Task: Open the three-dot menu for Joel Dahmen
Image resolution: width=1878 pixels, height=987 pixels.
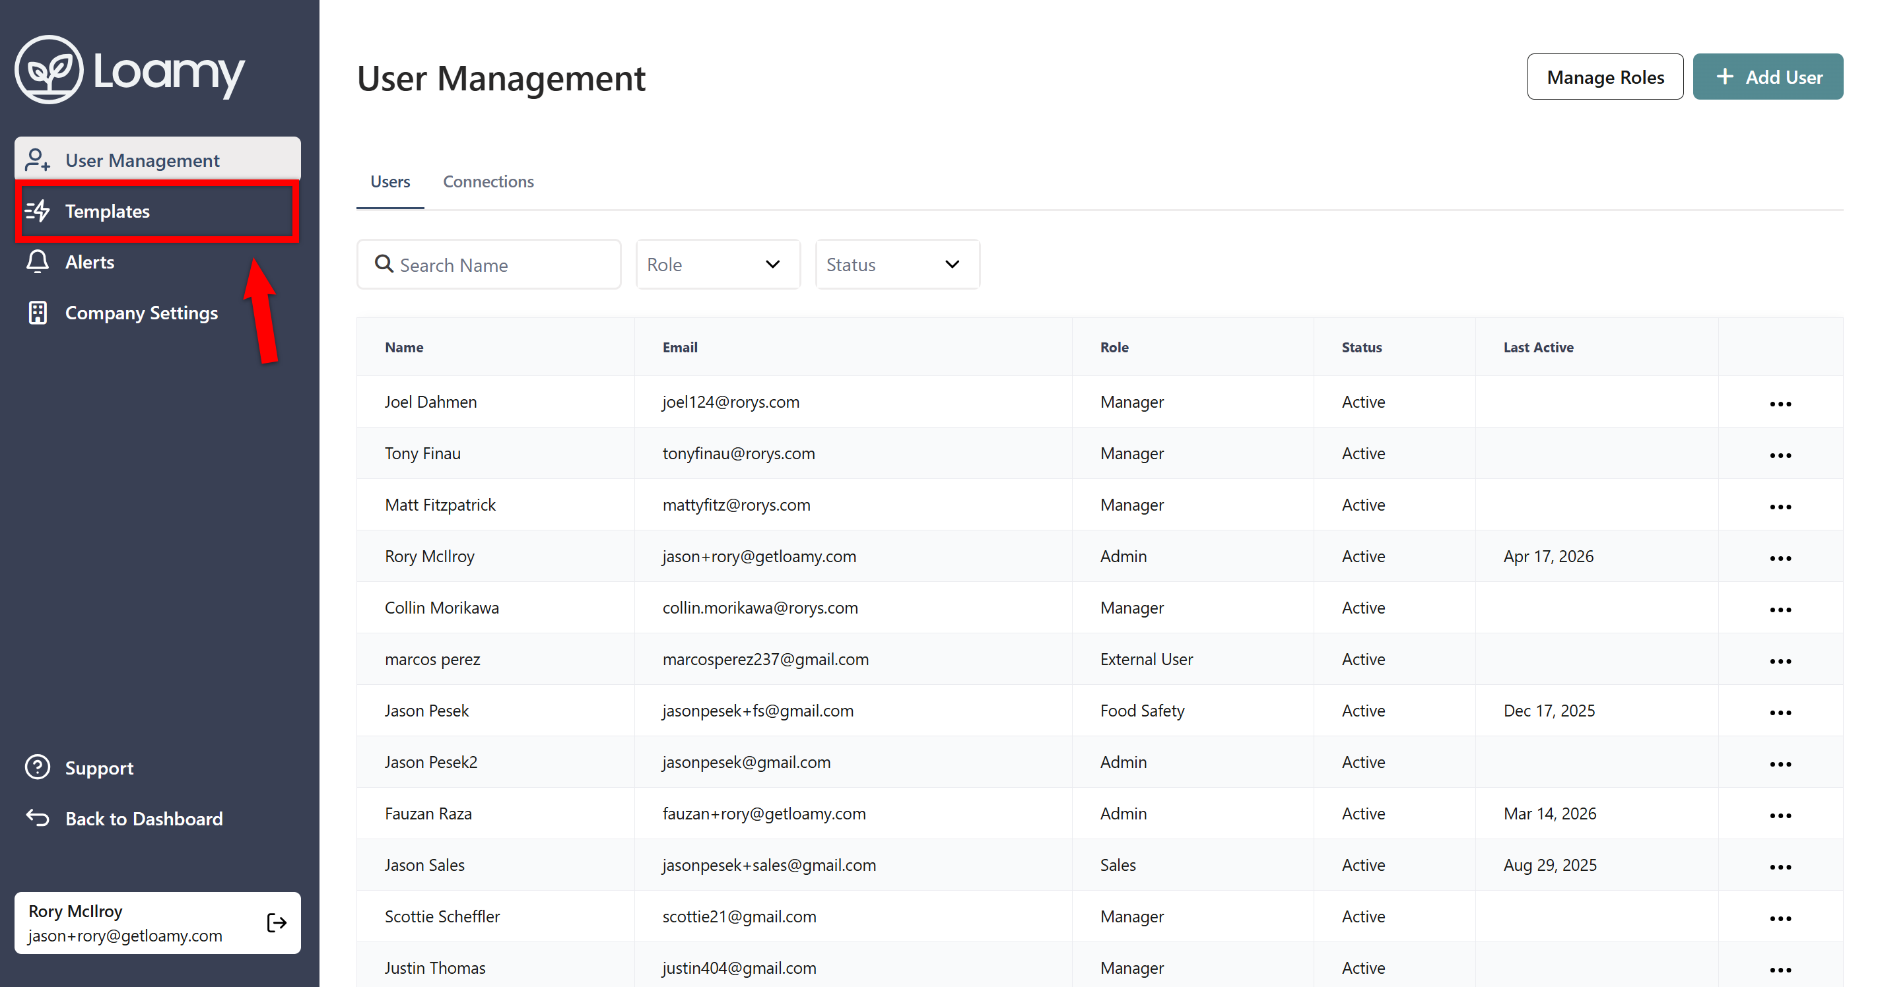Action: (x=1780, y=404)
